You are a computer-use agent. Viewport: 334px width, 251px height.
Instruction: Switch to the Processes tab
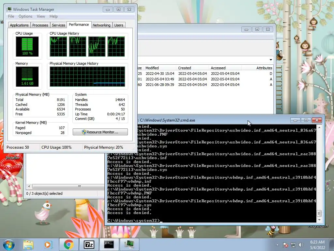click(x=40, y=25)
